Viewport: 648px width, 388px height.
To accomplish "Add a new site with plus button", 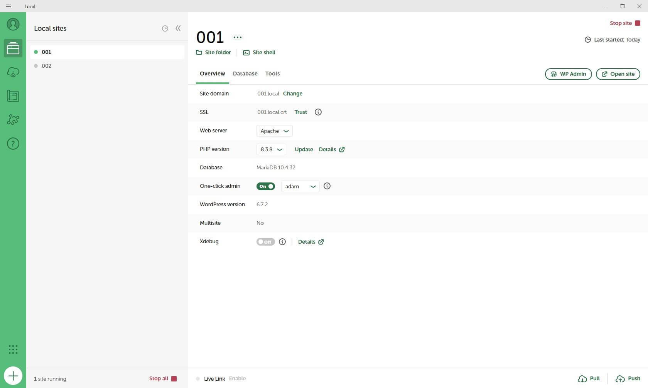I will point(13,376).
